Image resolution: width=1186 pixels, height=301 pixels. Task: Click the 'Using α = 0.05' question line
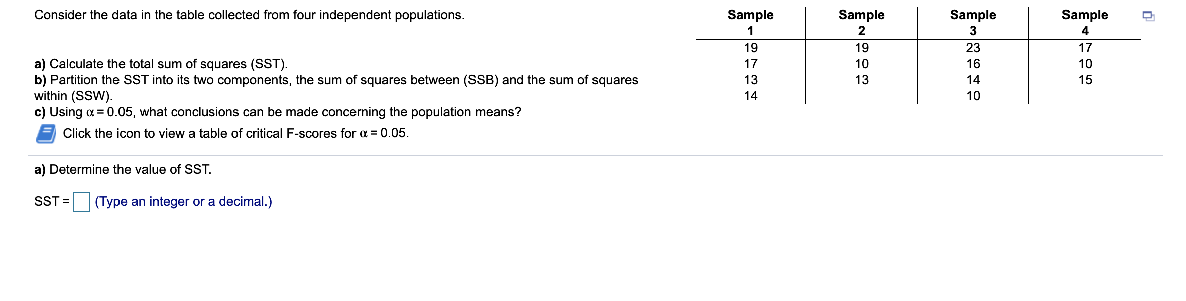click(278, 112)
